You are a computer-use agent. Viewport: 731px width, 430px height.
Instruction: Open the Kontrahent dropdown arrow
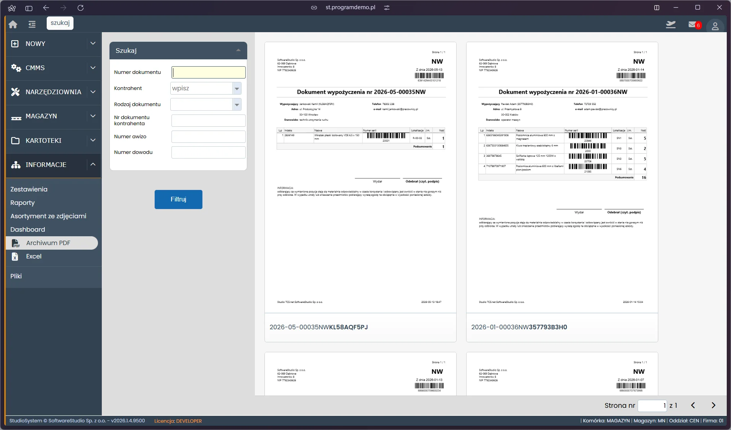click(x=237, y=88)
